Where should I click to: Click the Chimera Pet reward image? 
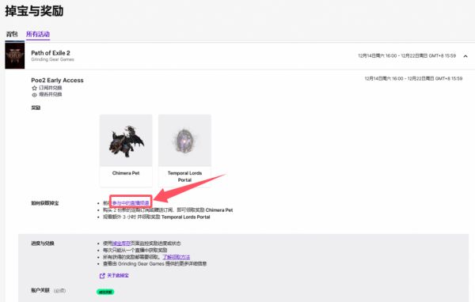pos(126,141)
